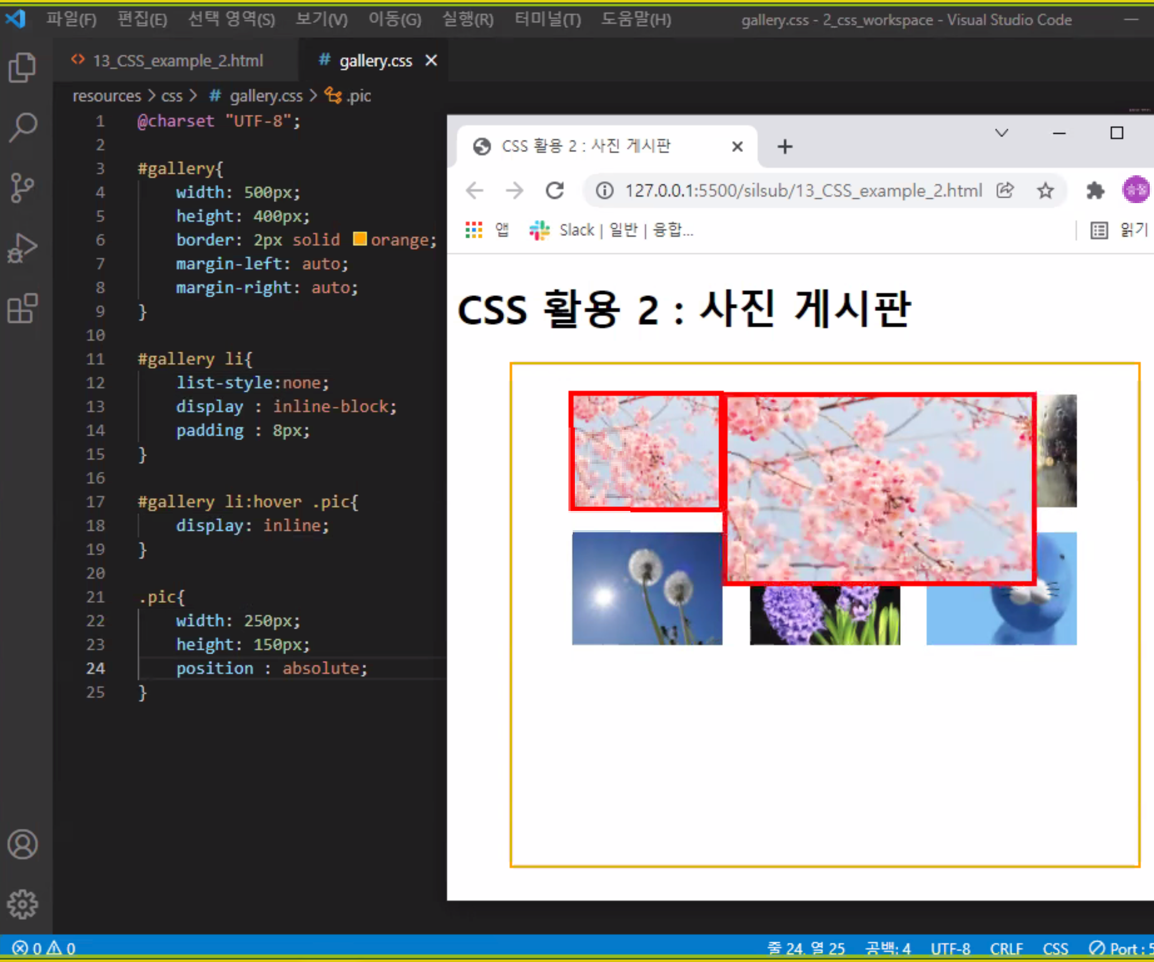
Task: Open the Explorer view in activity bar
Action: coord(22,67)
